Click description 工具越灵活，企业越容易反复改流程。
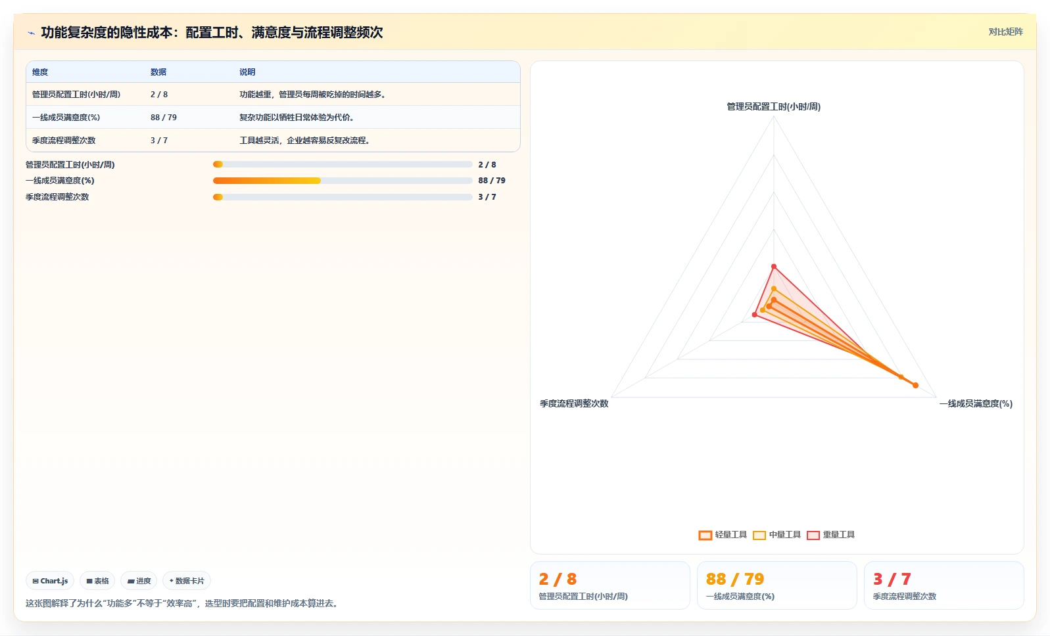The height and width of the screenshot is (636, 1050). pos(306,141)
